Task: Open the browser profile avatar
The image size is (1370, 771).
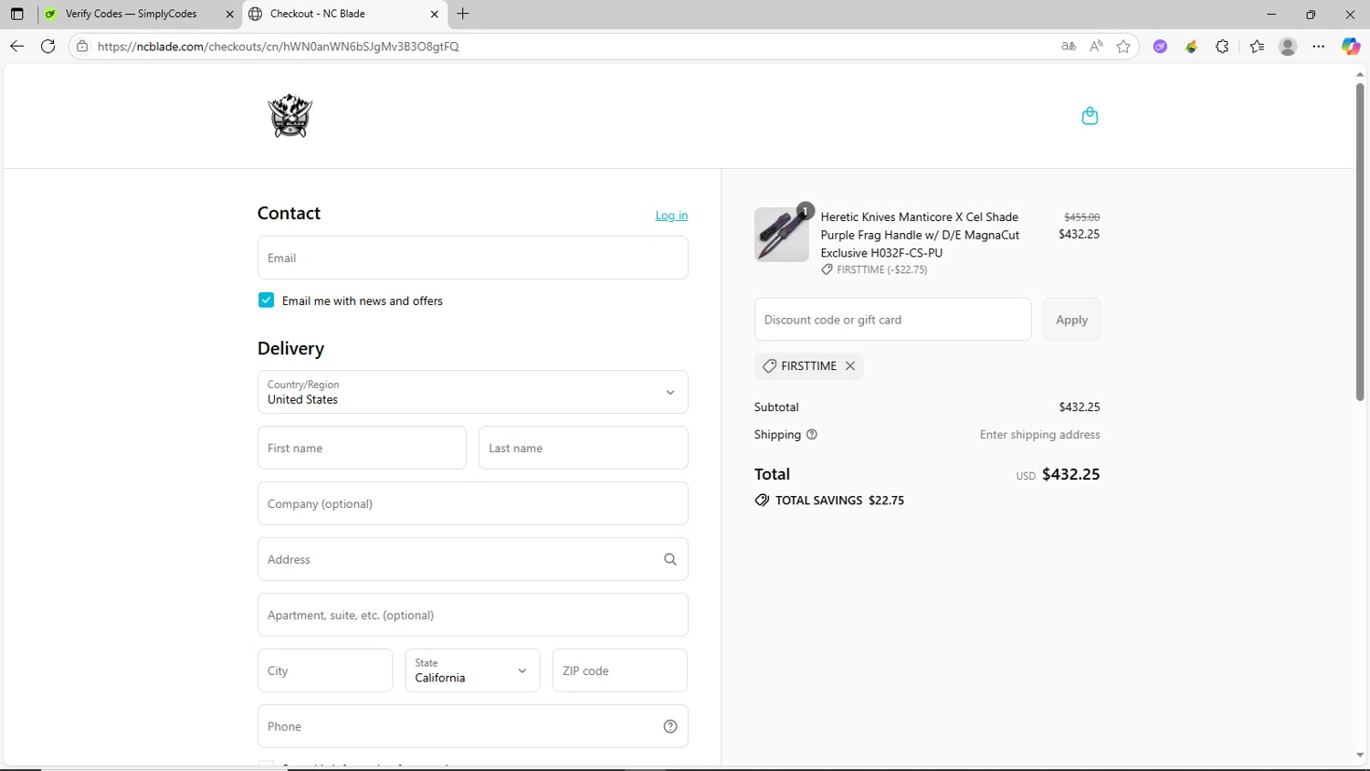Action: click(1288, 47)
